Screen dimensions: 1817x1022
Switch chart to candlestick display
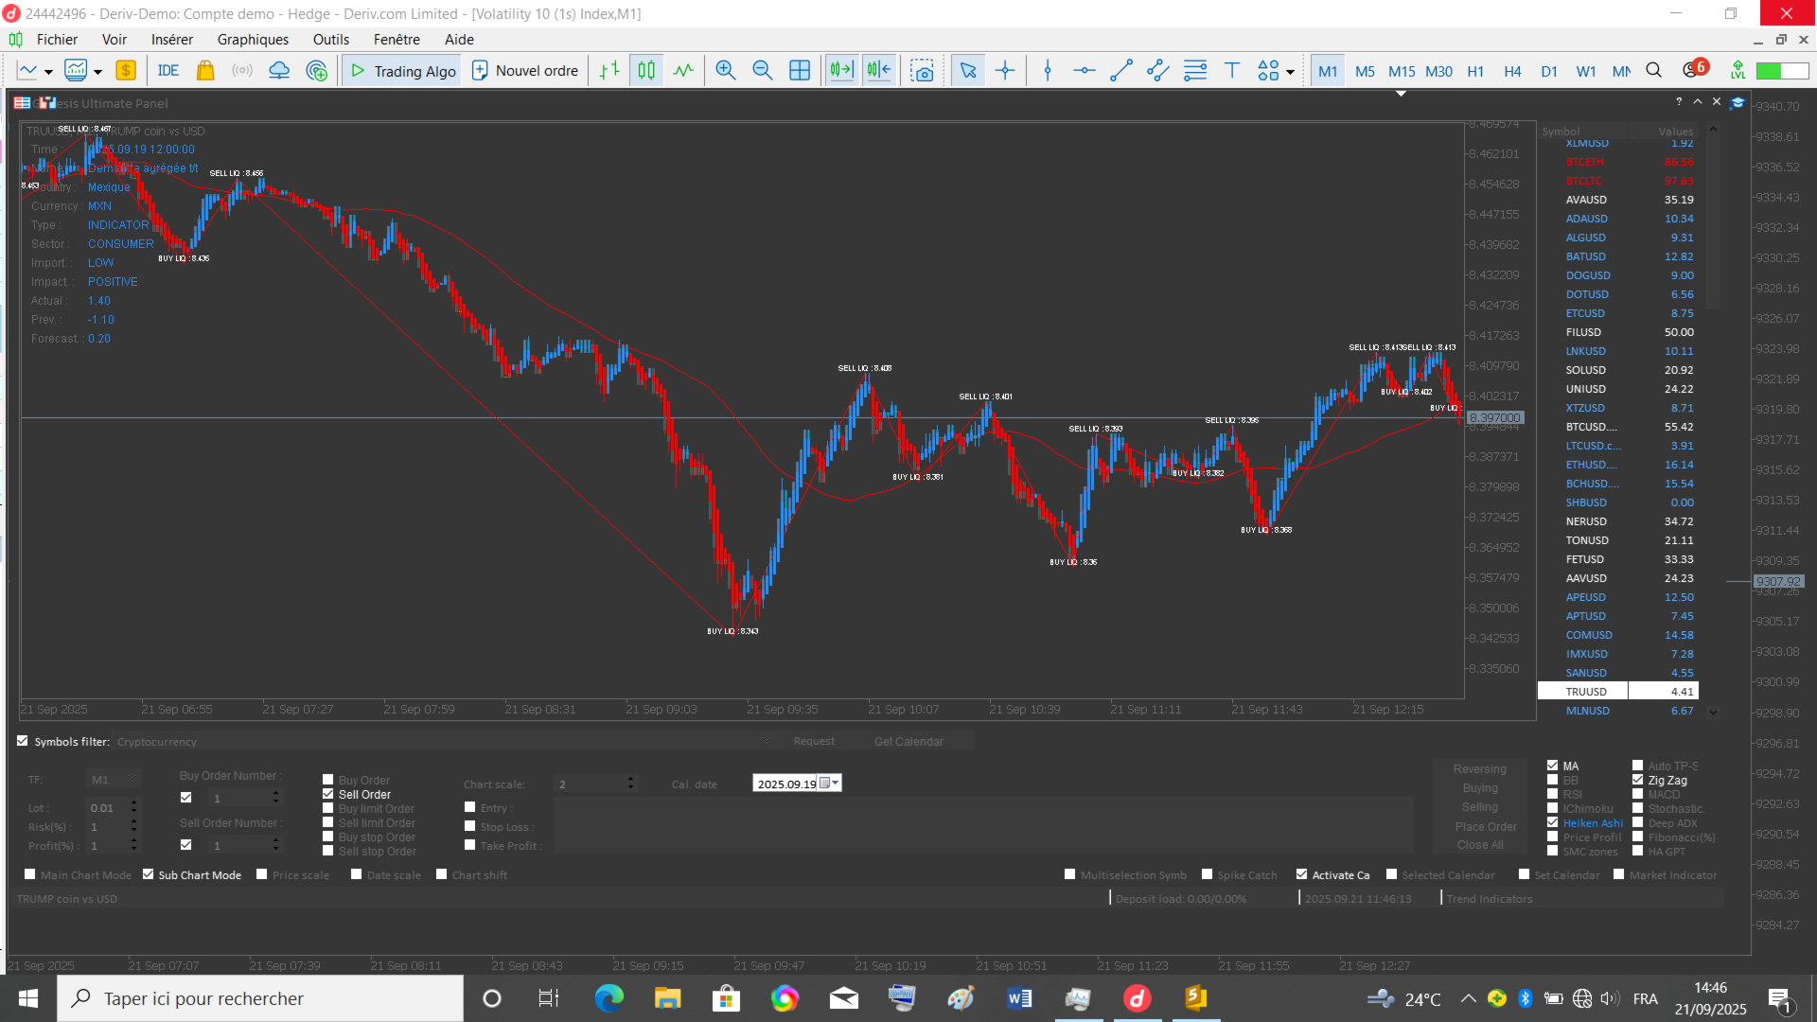tap(646, 71)
